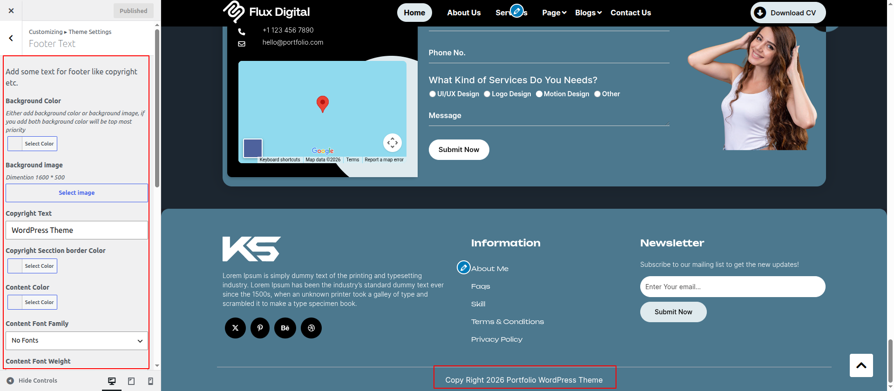Open the X (Twitter) social icon
Image resolution: width=894 pixels, height=391 pixels.
pyautogui.click(x=235, y=328)
